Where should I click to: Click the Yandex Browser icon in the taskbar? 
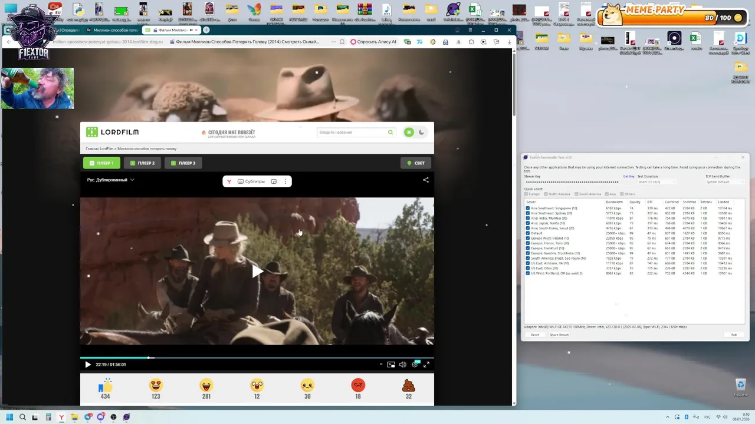click(x=61, y=417)
